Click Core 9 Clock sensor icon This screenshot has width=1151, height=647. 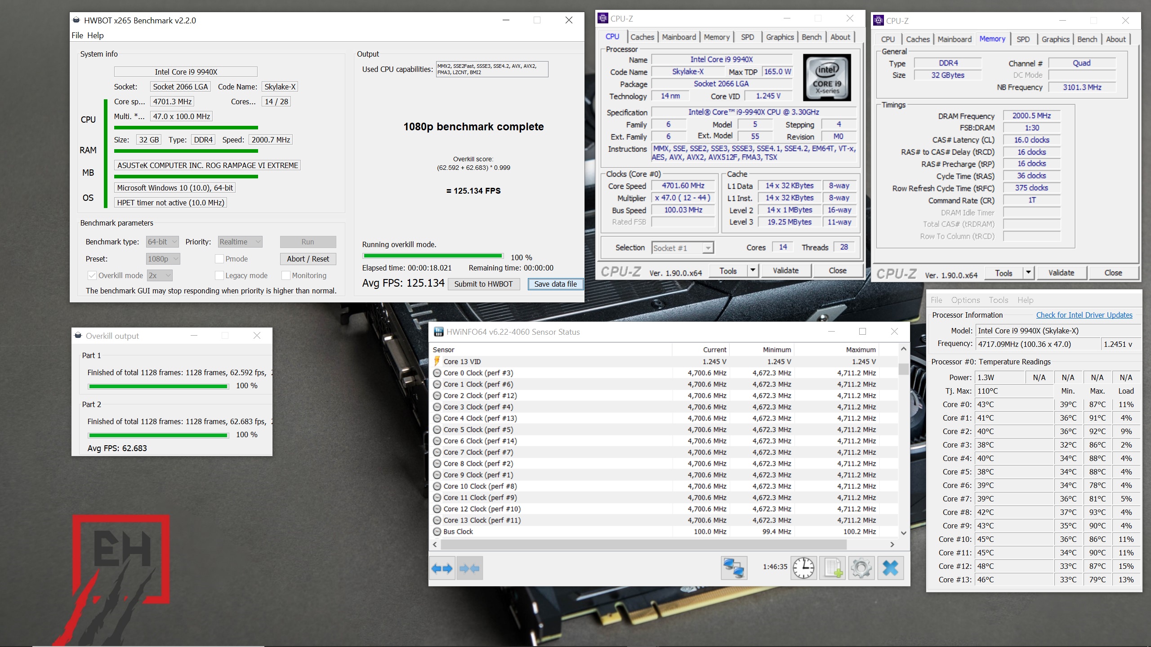(x=437, y=475)
